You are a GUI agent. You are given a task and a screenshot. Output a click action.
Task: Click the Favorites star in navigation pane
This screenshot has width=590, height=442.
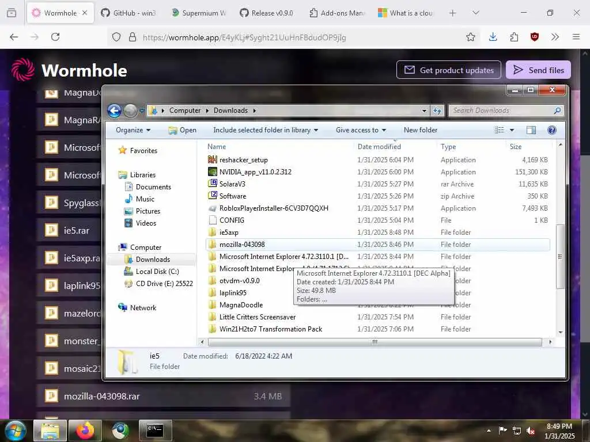pos(122,150)
